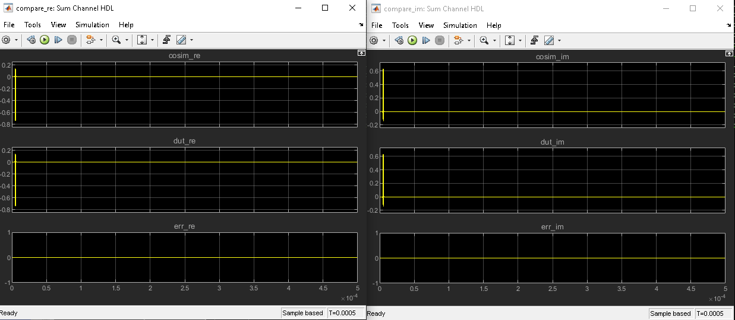Open View menu in compare_im window

pyautogui.click(x=426, y=25)
